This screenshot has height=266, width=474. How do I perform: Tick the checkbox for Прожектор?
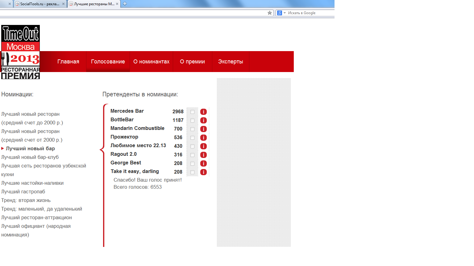tap(192, 138)
